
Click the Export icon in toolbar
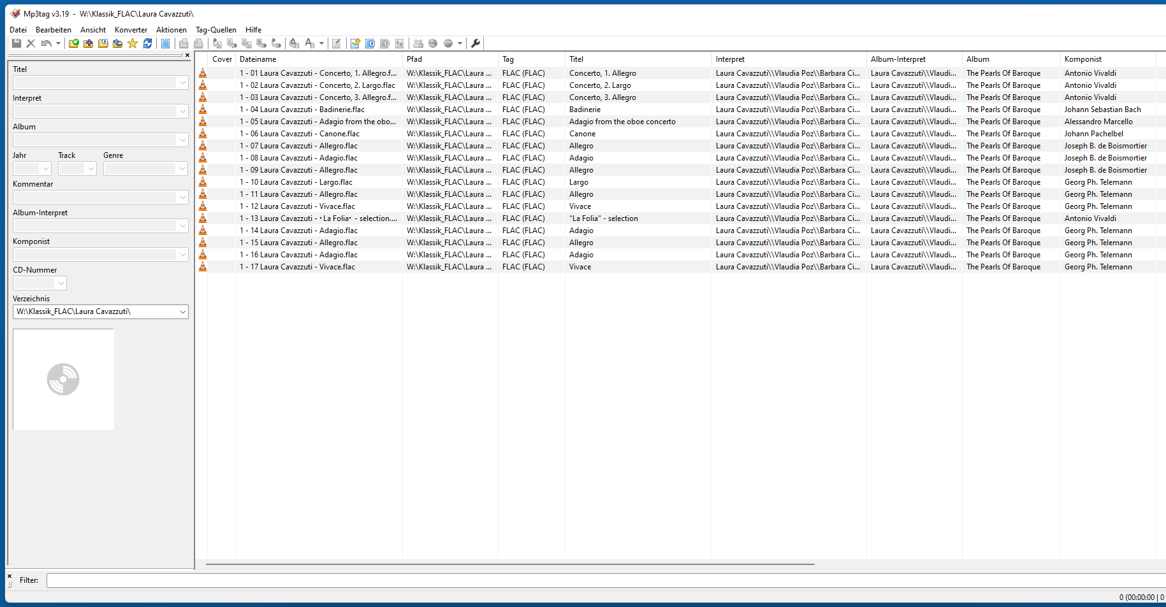355,43
